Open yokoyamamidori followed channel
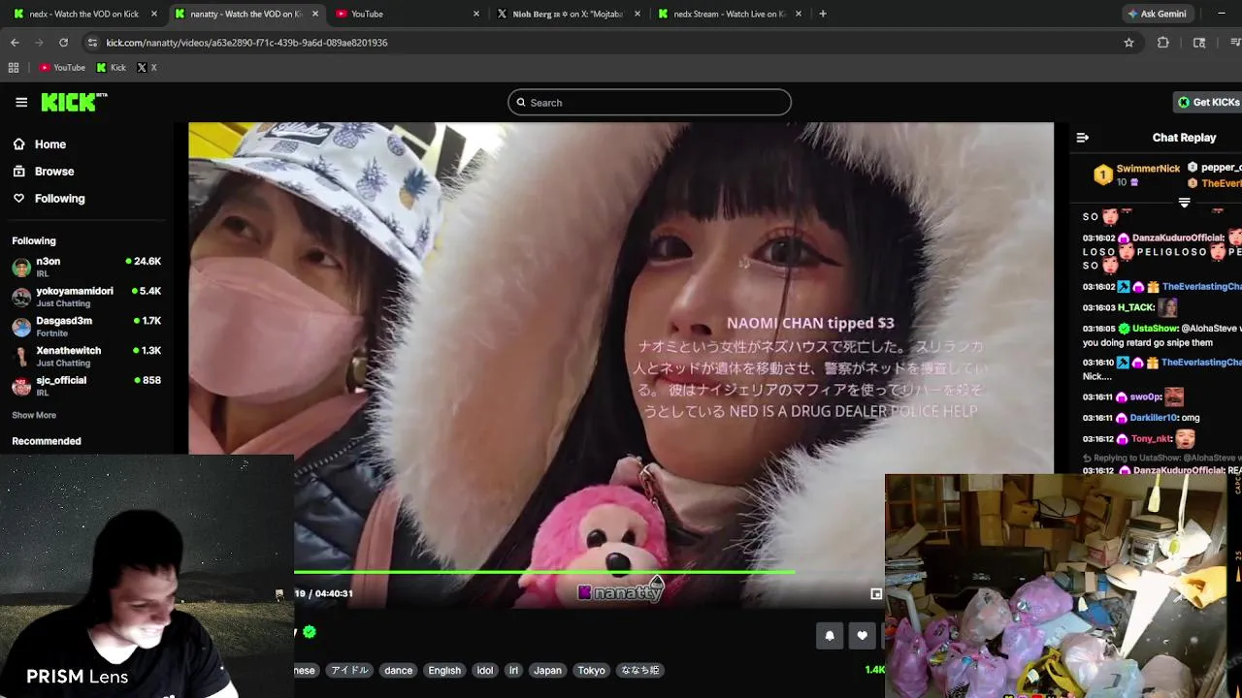 click(86, 297)
